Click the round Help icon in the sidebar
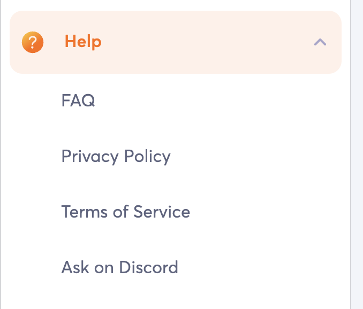363x309 pixels. [x=32, y=42]
